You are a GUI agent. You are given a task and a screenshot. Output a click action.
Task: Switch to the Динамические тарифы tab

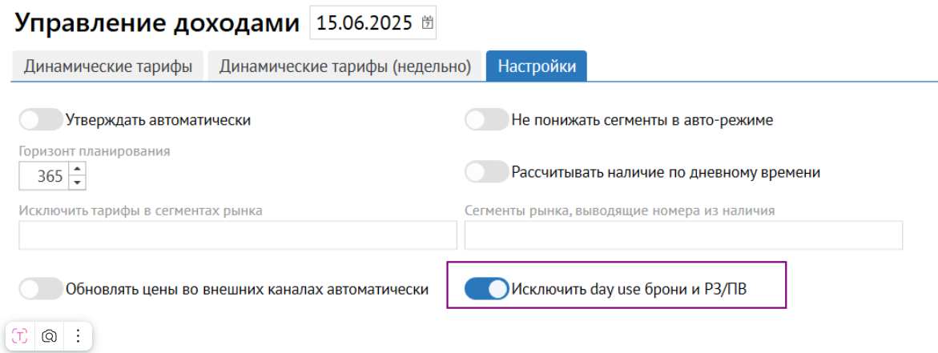(x=108, y=66)
